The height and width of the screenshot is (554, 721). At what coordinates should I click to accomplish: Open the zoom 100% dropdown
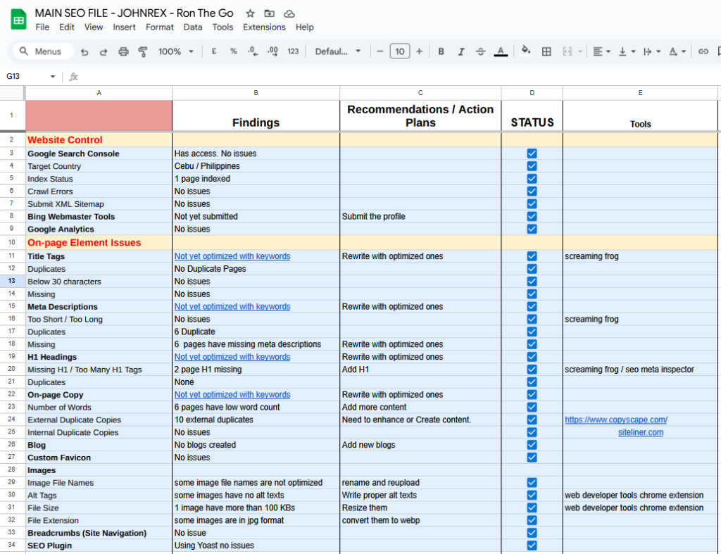click(175, 51)
